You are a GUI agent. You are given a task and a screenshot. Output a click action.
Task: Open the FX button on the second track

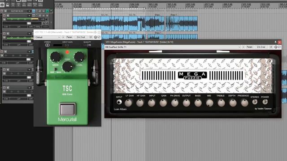click(34, 16)
